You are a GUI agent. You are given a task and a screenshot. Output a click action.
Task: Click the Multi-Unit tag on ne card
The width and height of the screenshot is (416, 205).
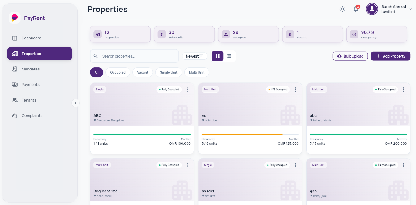[210, 90]
